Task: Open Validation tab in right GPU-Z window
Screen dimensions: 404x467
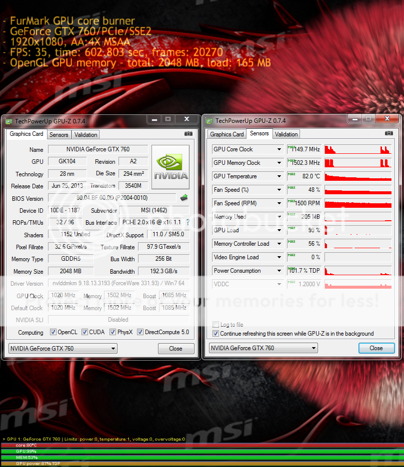Action: 286,134
